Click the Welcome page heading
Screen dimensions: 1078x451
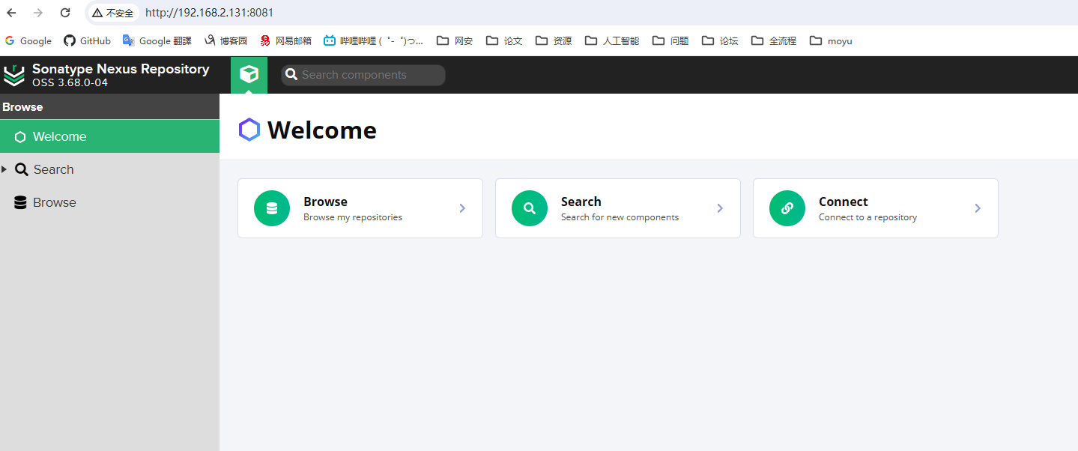[x=322, y=130]
